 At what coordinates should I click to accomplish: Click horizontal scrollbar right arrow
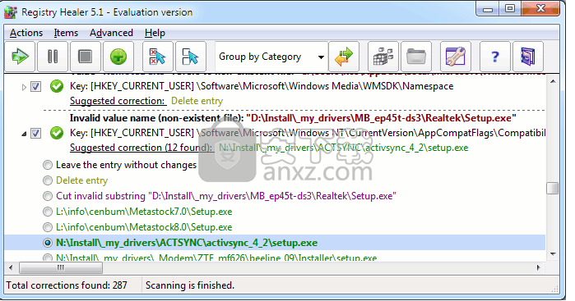(x=538, y=267)
